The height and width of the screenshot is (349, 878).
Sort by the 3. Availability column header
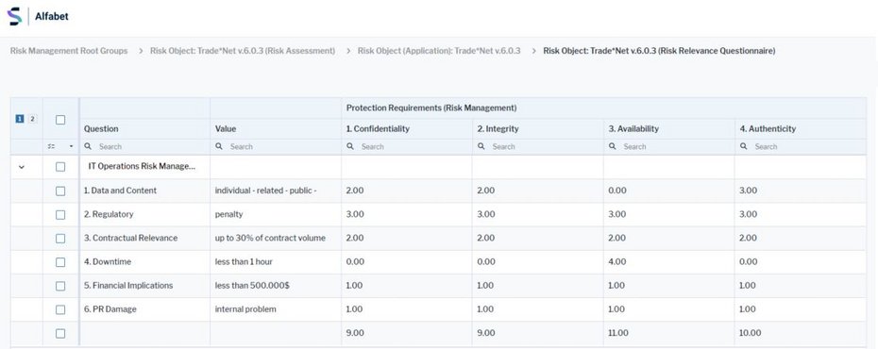click(x=633, y=128)
